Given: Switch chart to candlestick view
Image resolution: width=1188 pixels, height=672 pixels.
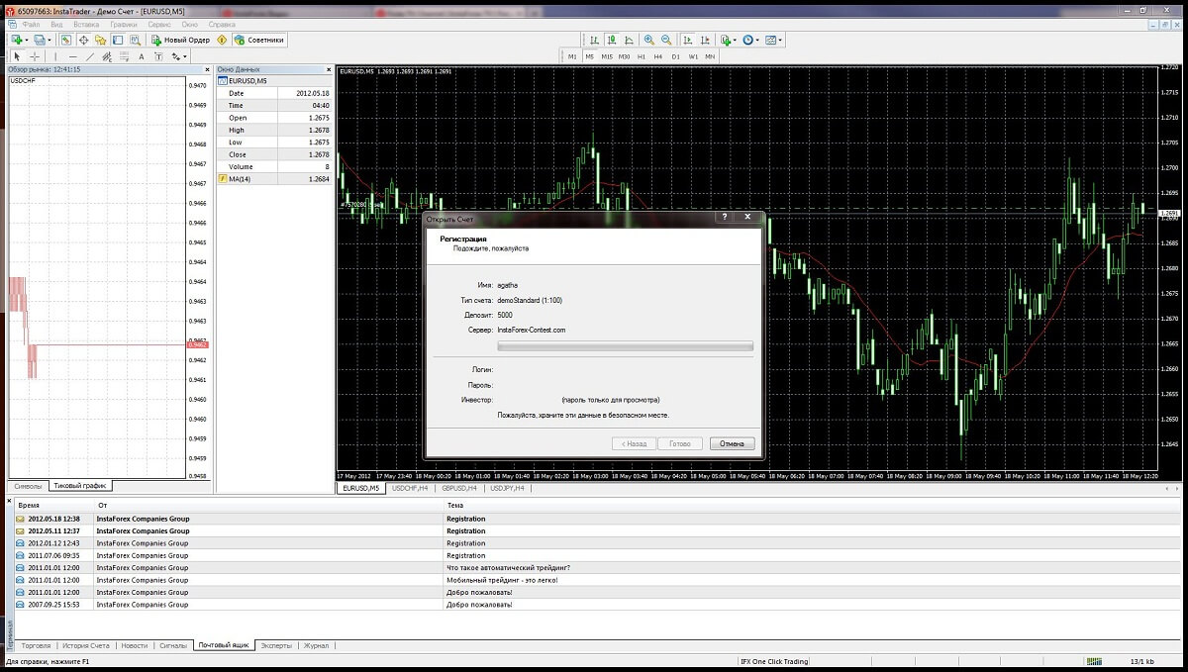Looking at the screenshot, I should 612,41.
